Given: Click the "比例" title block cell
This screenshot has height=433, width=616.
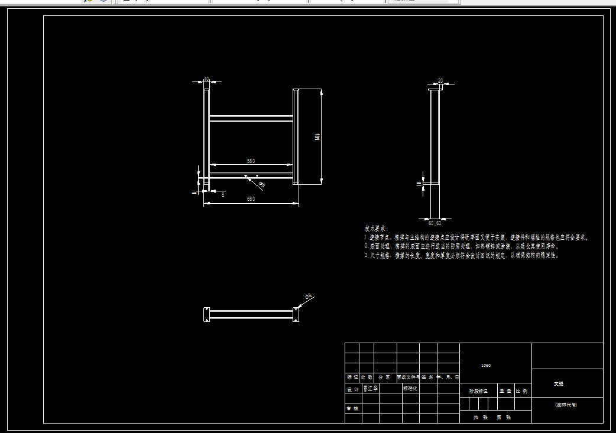Looking at the screenshot, I should (x=522, y=392).
